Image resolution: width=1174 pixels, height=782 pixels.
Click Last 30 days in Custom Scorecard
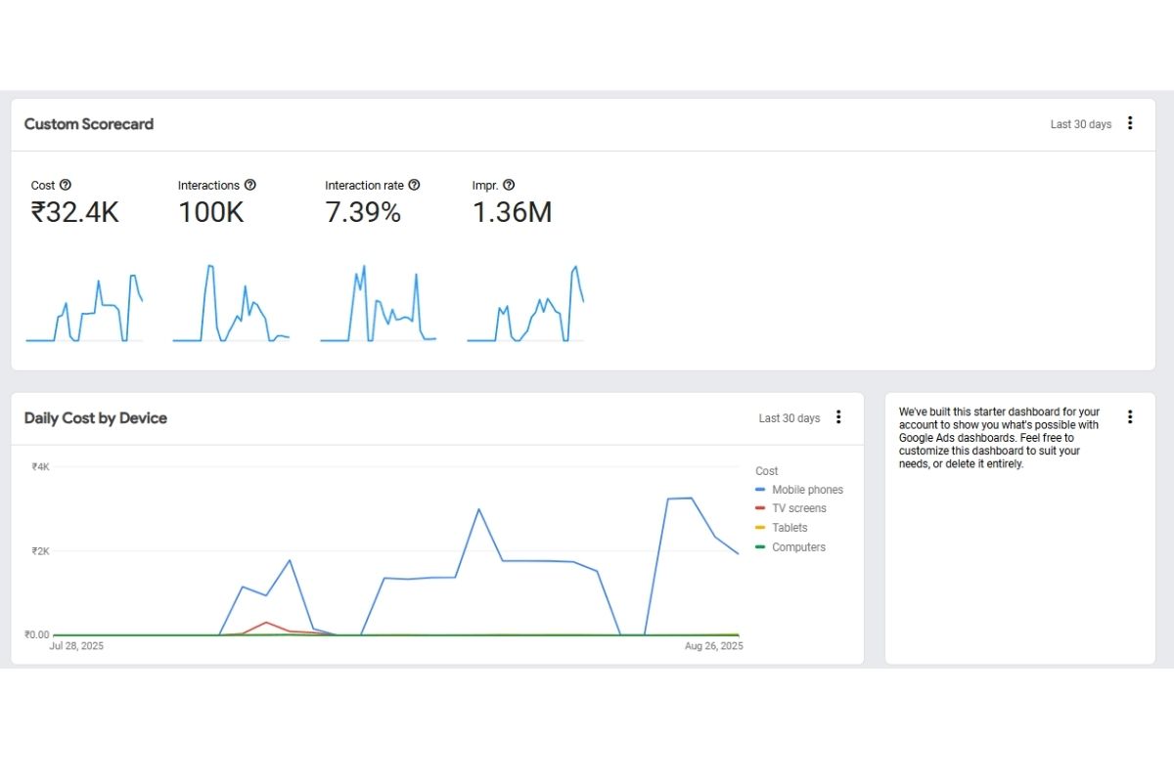click(1081, 124)
